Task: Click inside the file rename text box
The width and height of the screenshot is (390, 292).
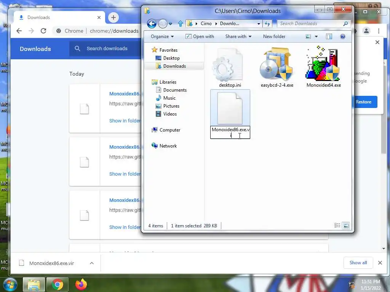Action: click(230, 132)
